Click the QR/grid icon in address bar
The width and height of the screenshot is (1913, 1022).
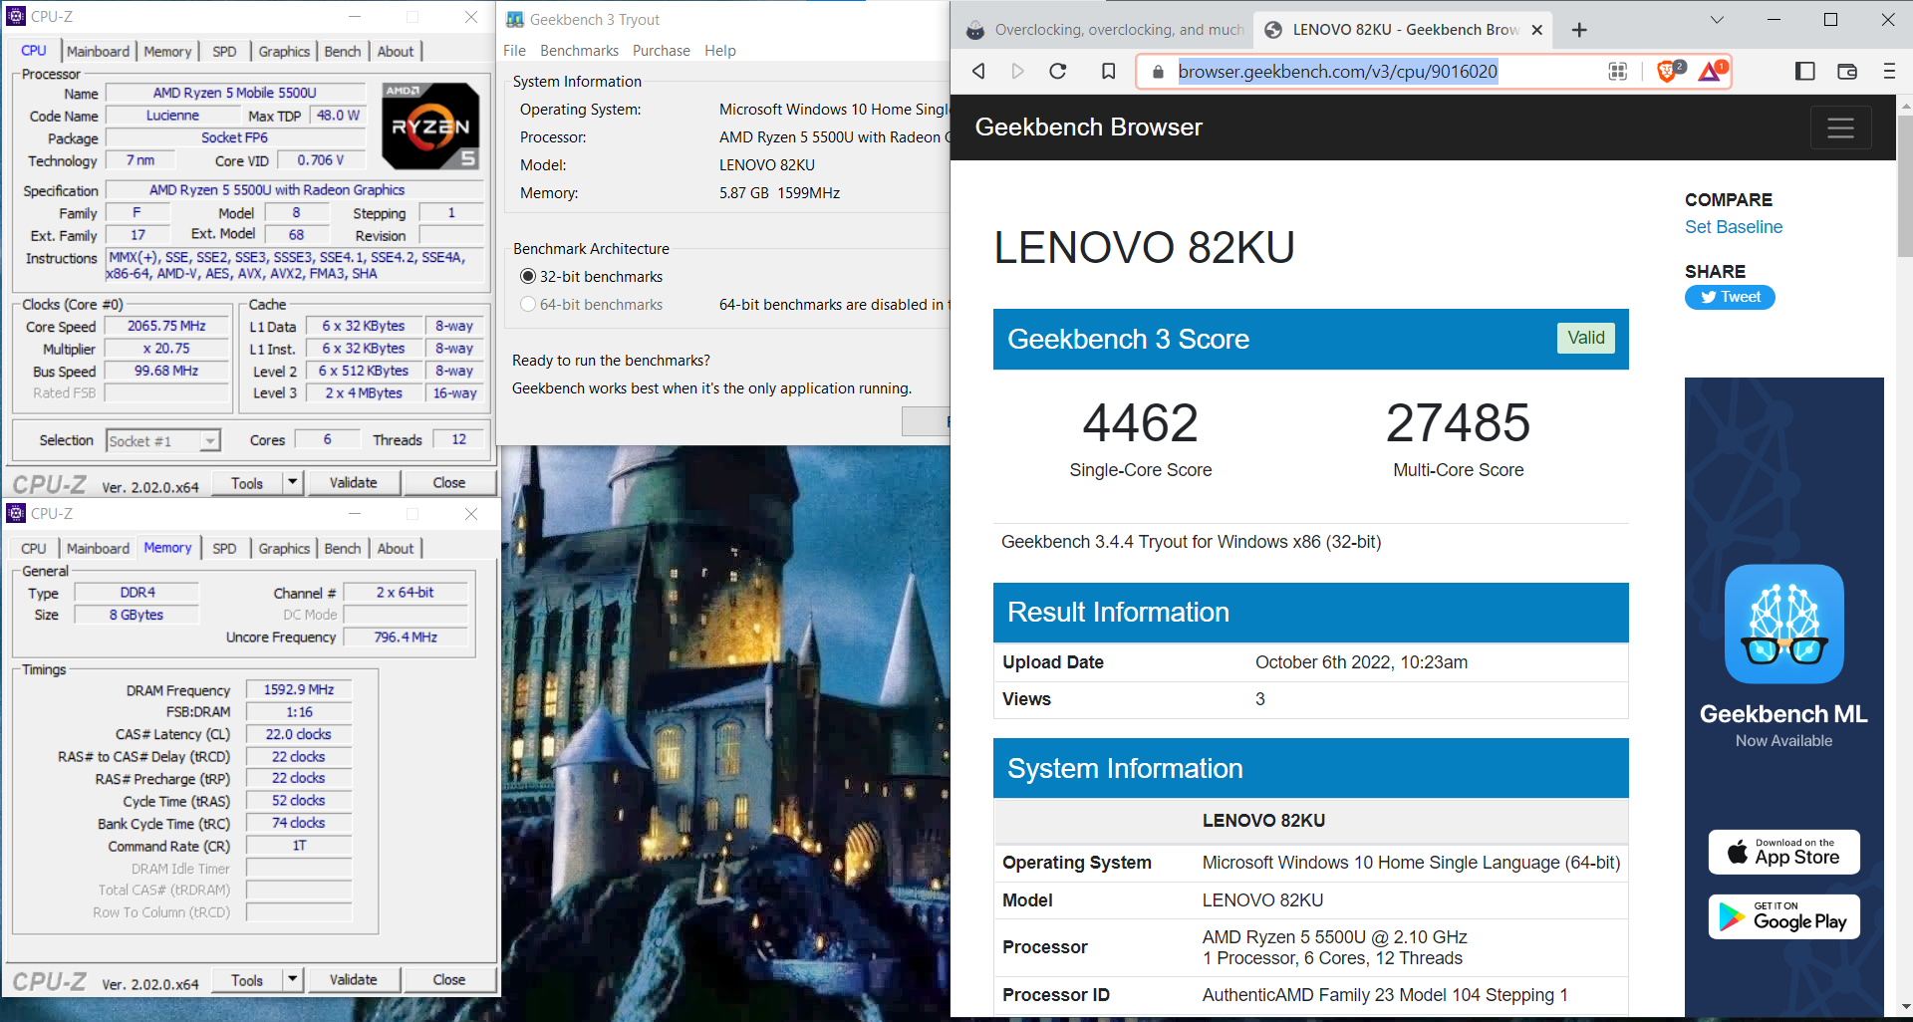[1618, 71]
